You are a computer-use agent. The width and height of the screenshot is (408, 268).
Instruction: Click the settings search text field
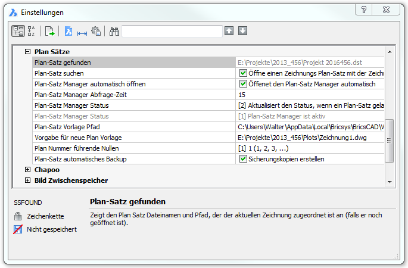(x=172, y=31)
